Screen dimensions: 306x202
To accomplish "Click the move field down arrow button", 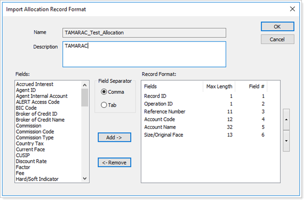I will tap(286, 141).
